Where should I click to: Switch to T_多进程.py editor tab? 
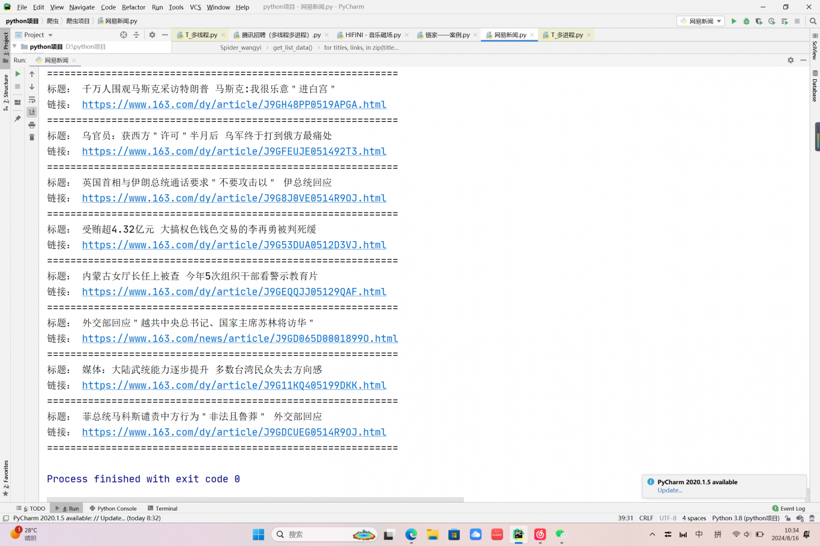pos(567,35)
